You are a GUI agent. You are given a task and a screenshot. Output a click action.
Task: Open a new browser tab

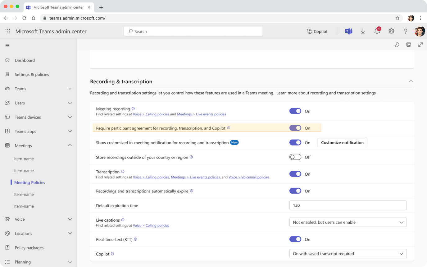point(101,7)
